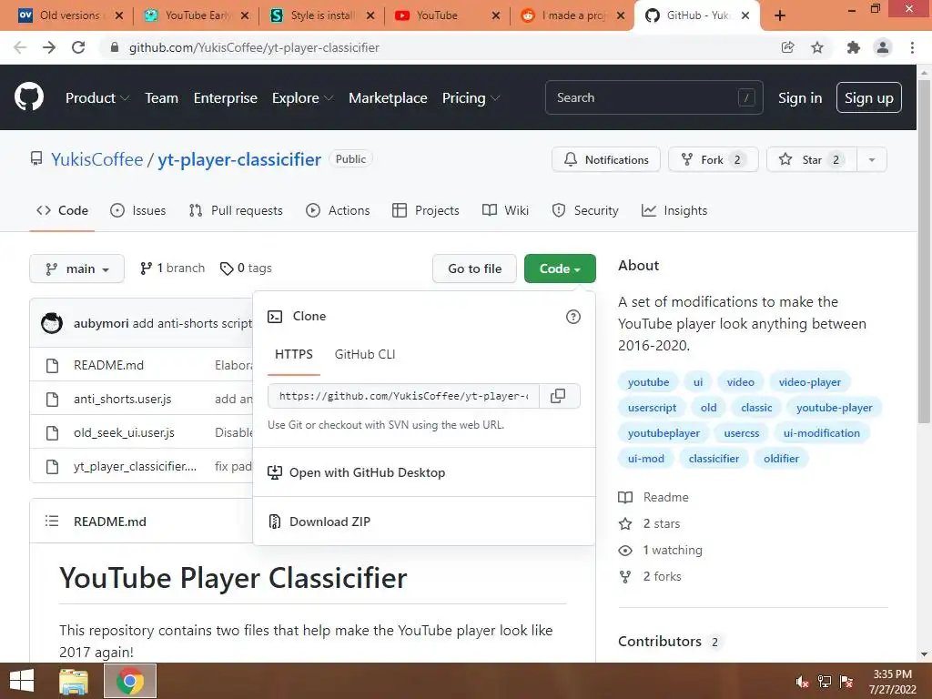Open README.md in file list
The height and width of the screenshot is (699, 932).
pyautogui.click(x=109, y=365)
